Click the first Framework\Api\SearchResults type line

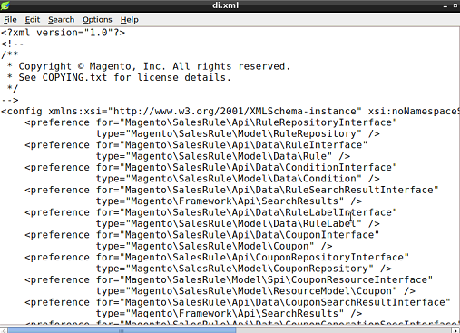click(x=229, y=201)
